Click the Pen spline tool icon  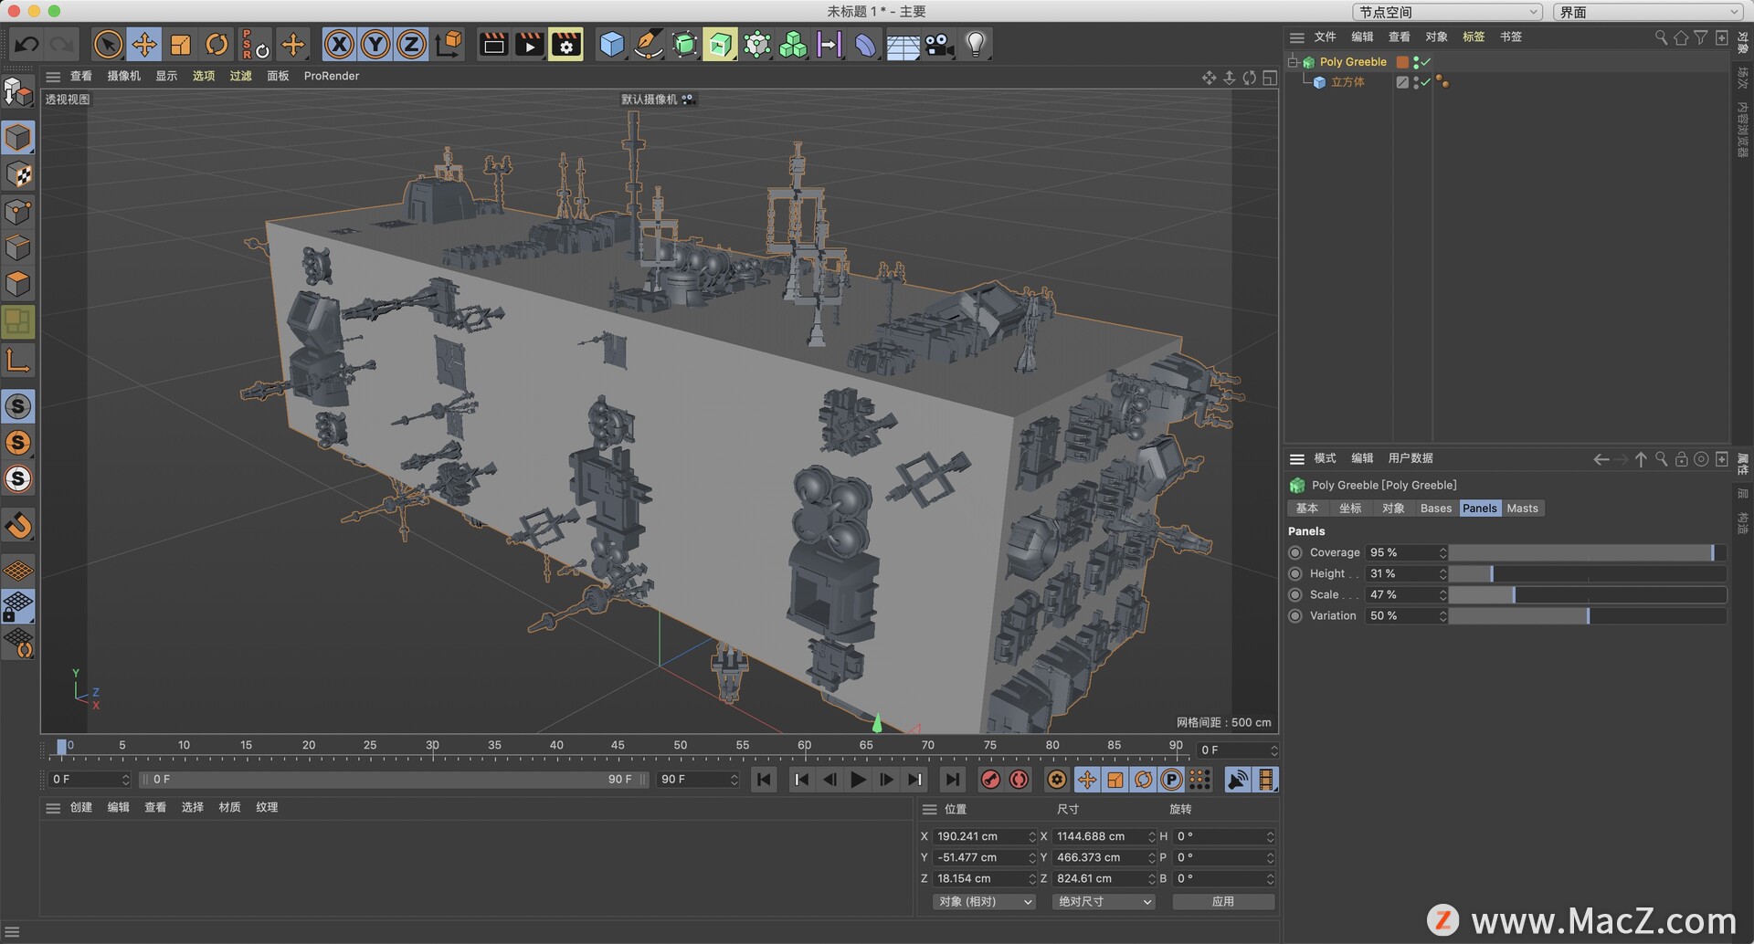[x=649, y=44]
